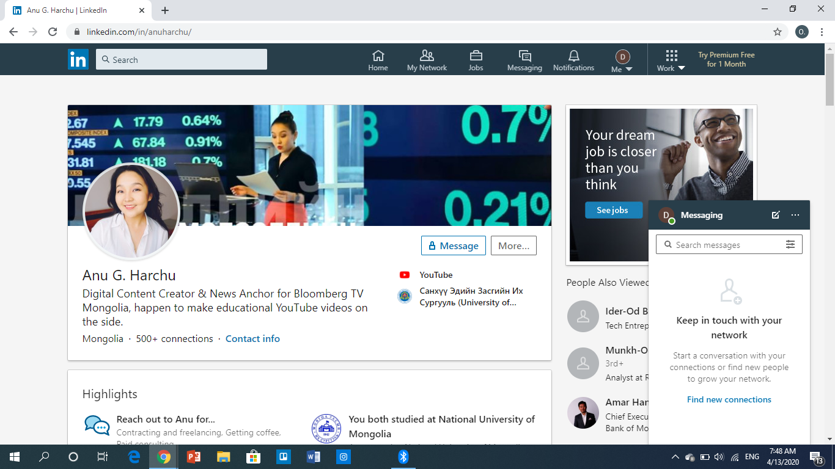835x469 pixels.
Task: Click the Message button on profile
Action: pos(453,245)
